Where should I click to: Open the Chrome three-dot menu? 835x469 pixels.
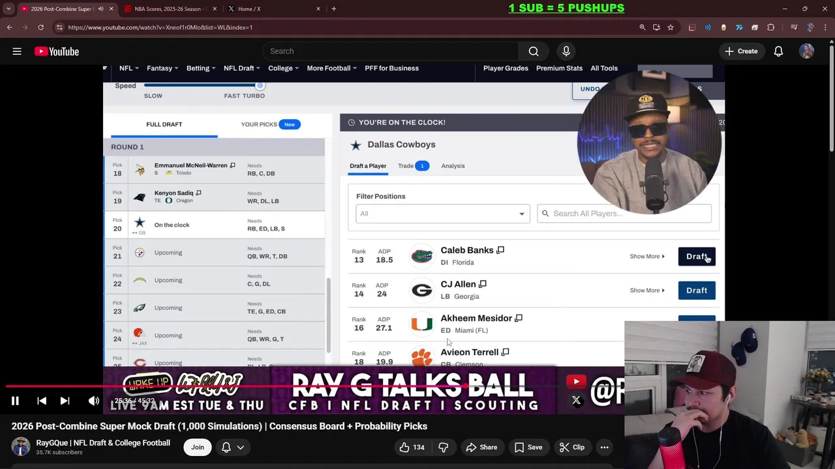click(x=825, y=27)
